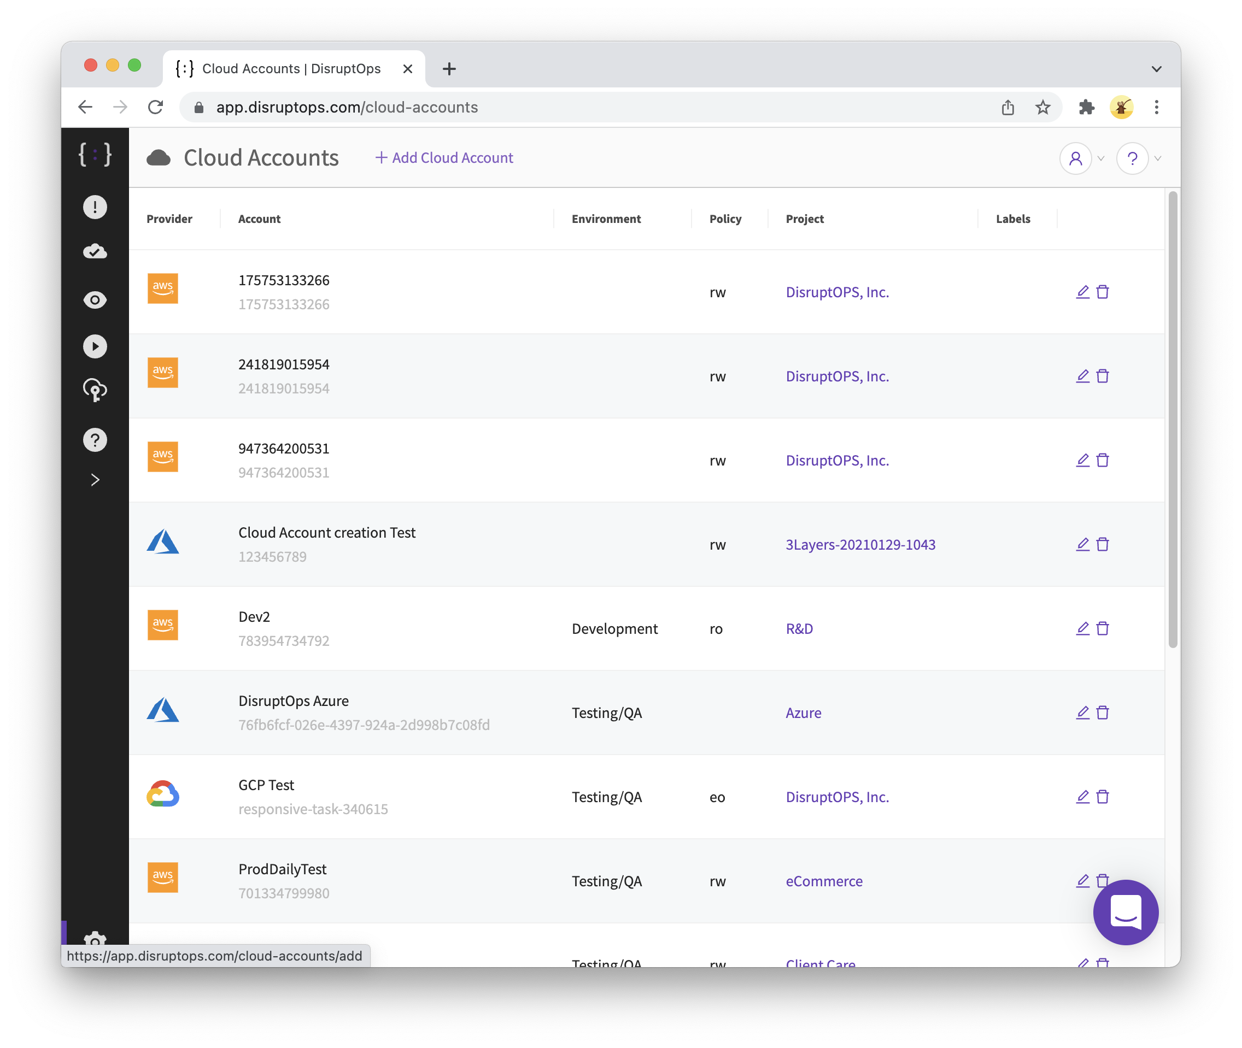Open DisruptOPS, Inc. project for 175753133266
This screenshot has height=1048, width=1242.
837,292
